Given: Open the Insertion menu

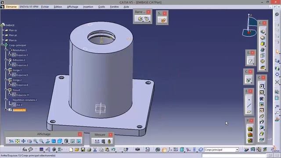Looking at the screenshot, I should [x=88, y=7].
